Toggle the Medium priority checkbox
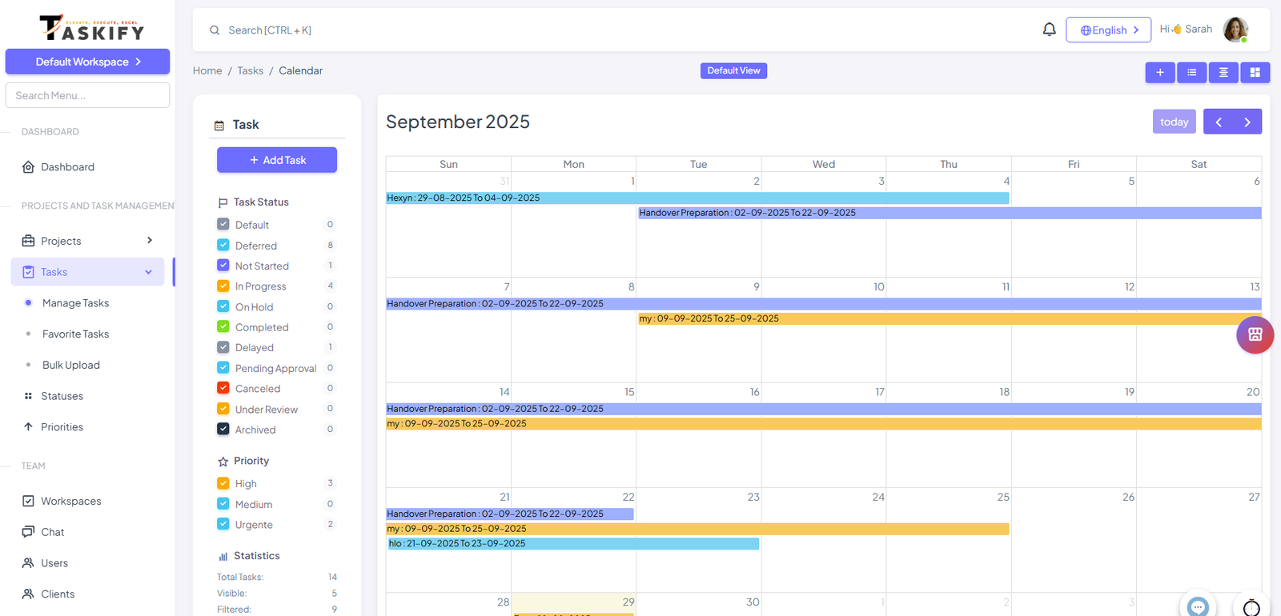The width and height of the screenshot is (1281, 616). pos(223,504)
